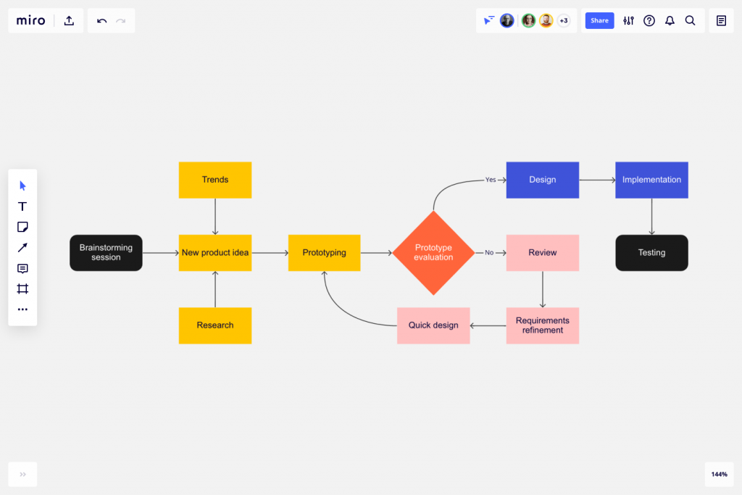This screenshot has width=742, height=495.
Task: Open the board settings sliders panel
Action: pyautogui.click(x=628, y=20)
